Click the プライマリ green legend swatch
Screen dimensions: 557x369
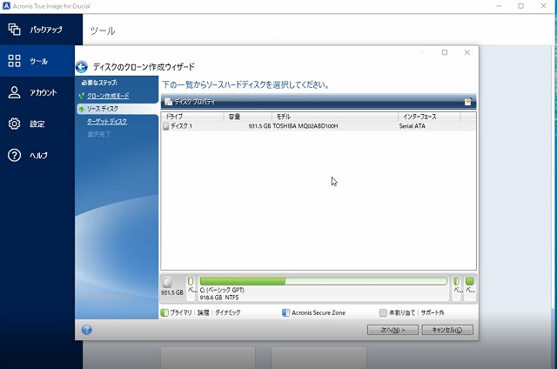click(164, 313)
